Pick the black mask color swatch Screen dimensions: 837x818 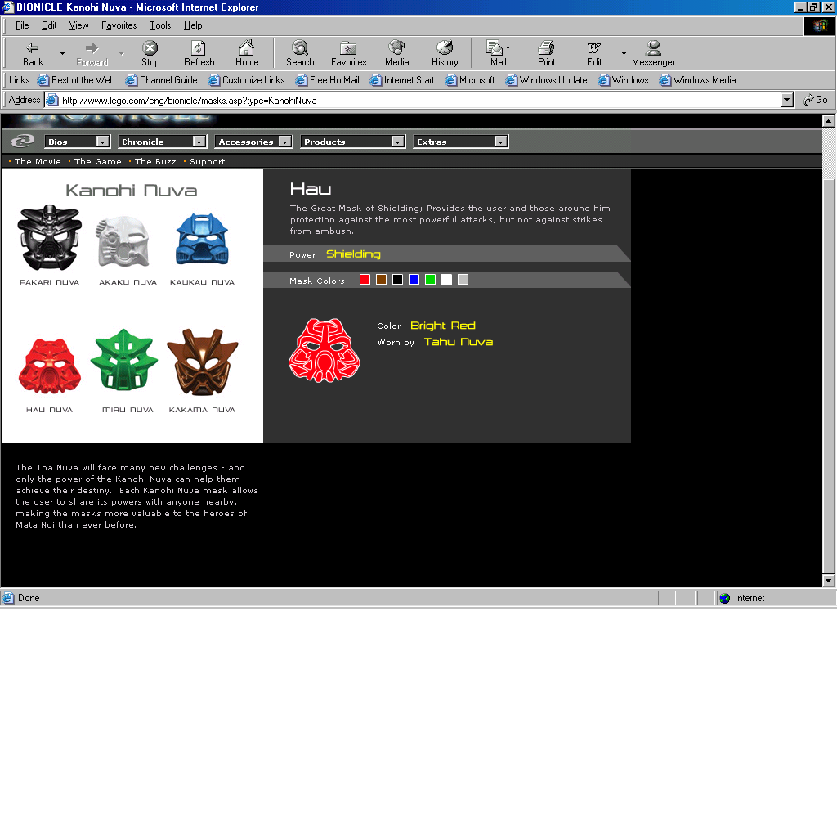[x=398, y=280]
